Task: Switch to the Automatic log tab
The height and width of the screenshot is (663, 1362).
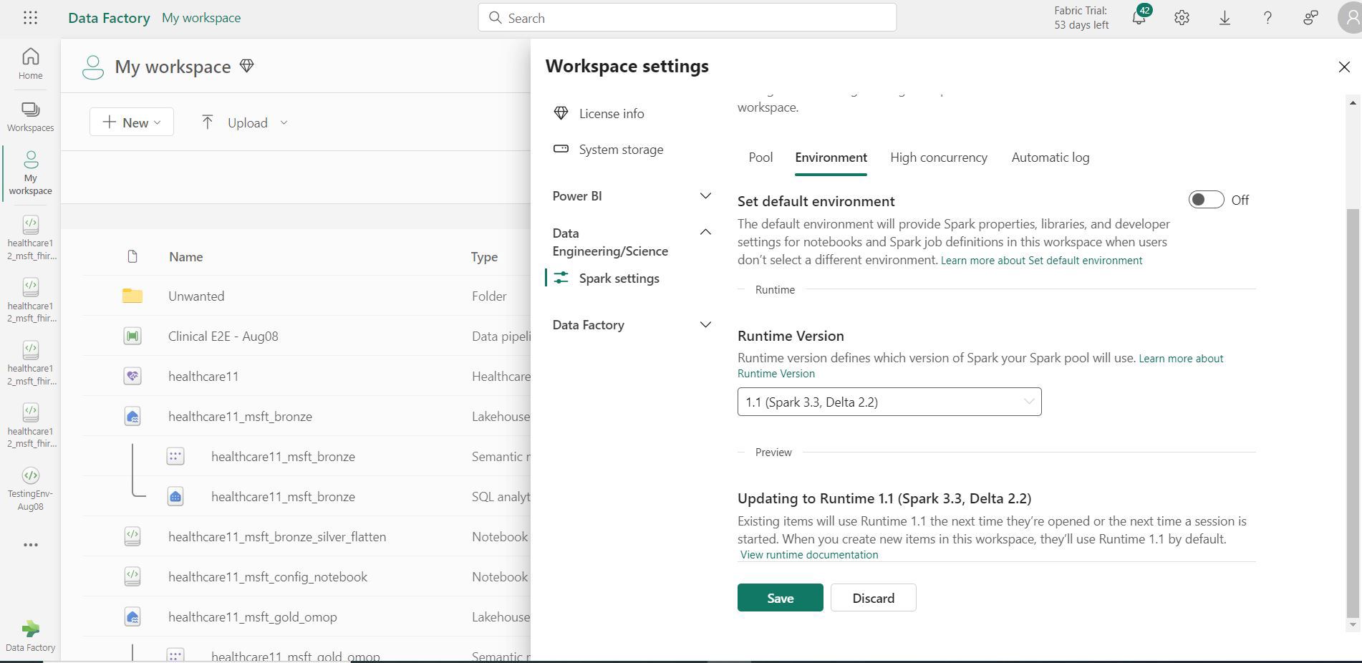Action: click(x=1051, y=158)
